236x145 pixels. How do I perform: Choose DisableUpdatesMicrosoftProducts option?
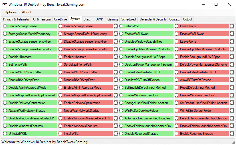[x=202, y=49]
